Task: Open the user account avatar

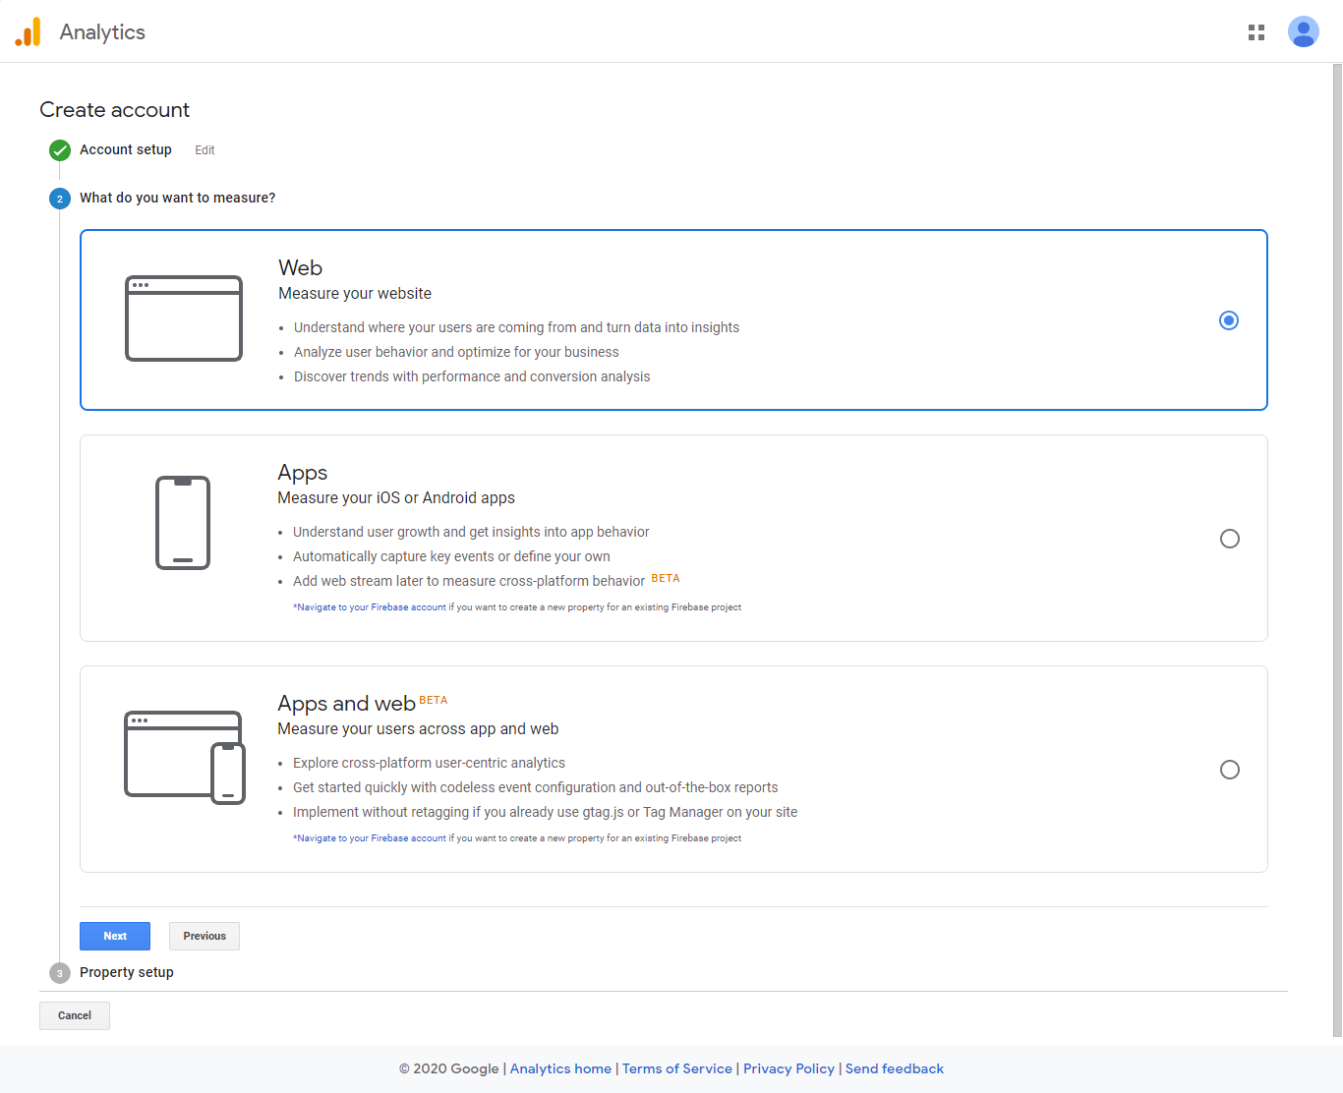Action: click(1304, 31)
